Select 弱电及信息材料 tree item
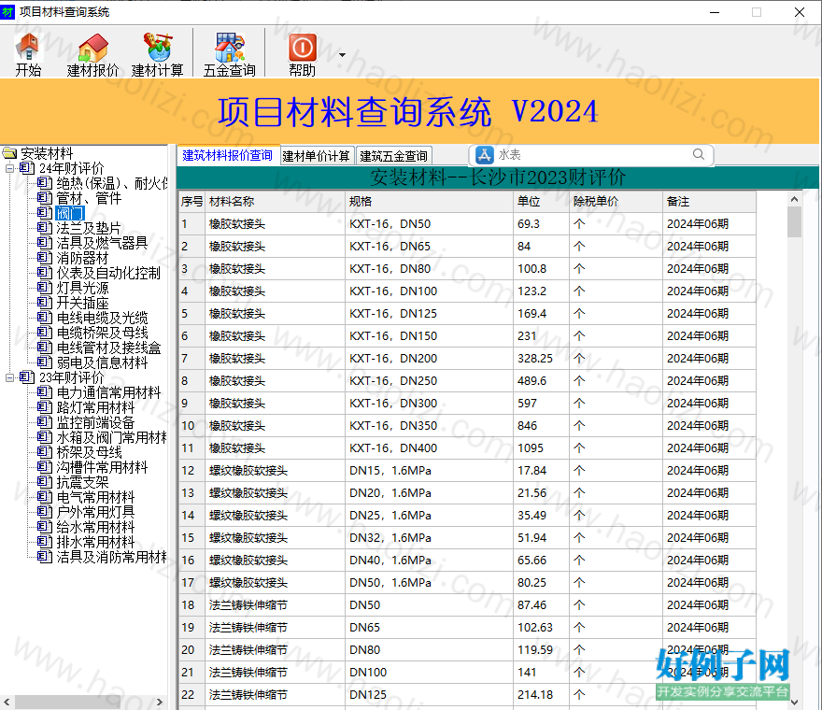The image size is (822, 710). [102, 362]
